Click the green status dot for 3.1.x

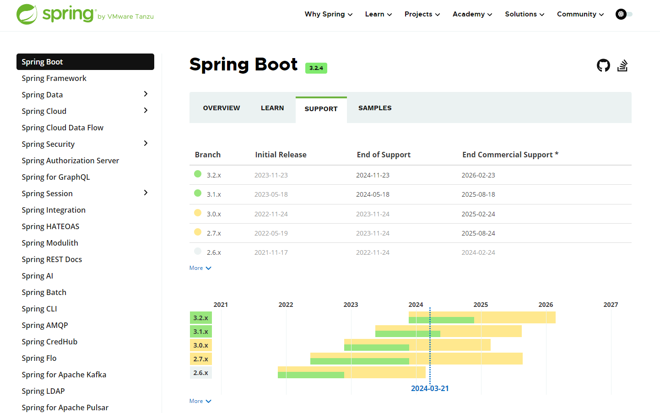(x=198, y=193)
